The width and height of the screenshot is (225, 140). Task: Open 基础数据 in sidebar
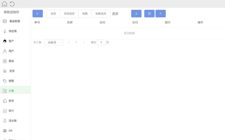[x=15, y=21]
